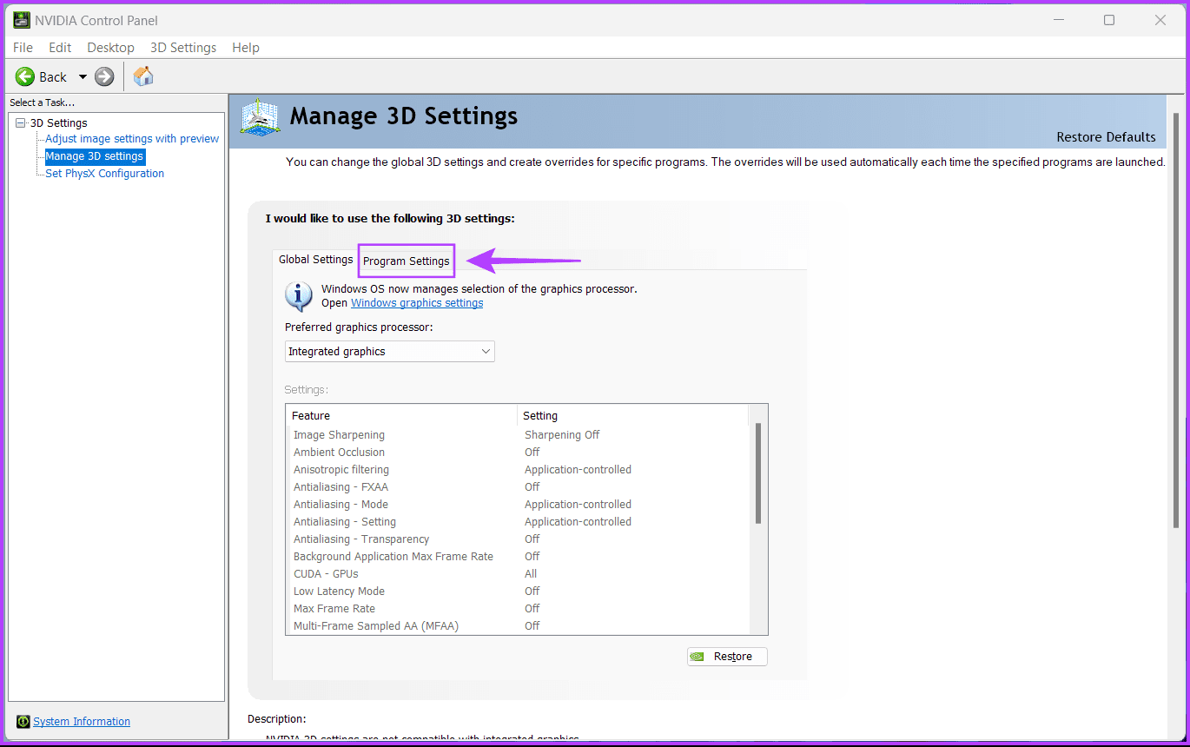
Task: Click the green Back arrow icon
Action: (25, 76)
